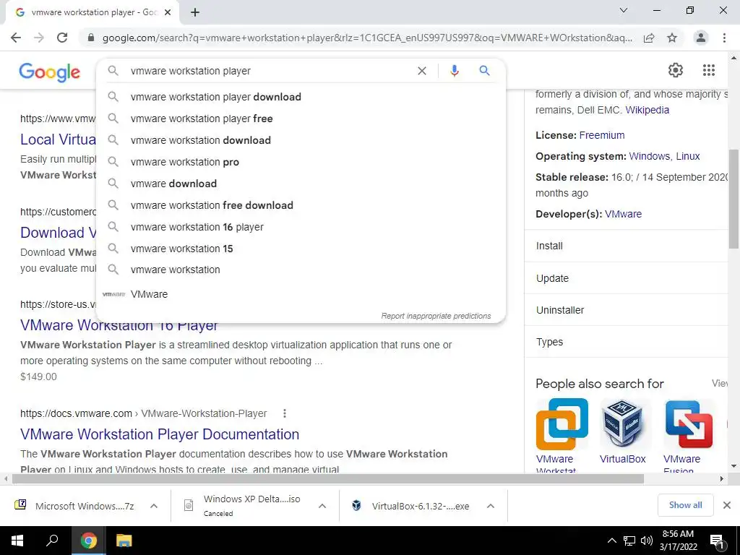Choose suggestion vmware workstation player download
Screen dimensions: 740x555
(x=301, y=97)
